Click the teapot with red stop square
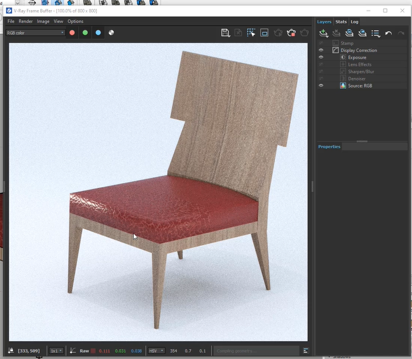412x359 pixels. [291, 33]
